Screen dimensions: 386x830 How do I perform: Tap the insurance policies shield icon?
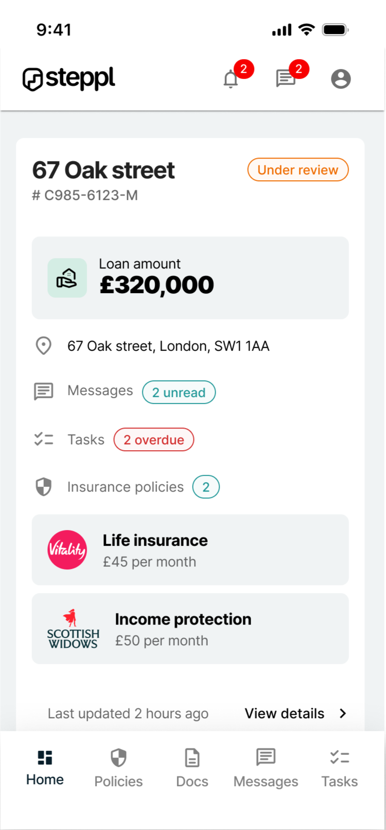tap(44, 487)
